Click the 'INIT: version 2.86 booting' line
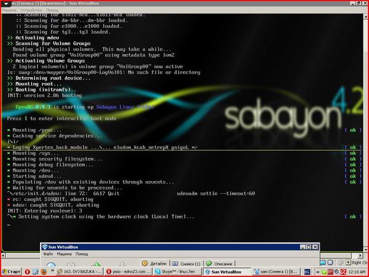369x277 pixels. [x=45, y=95]
